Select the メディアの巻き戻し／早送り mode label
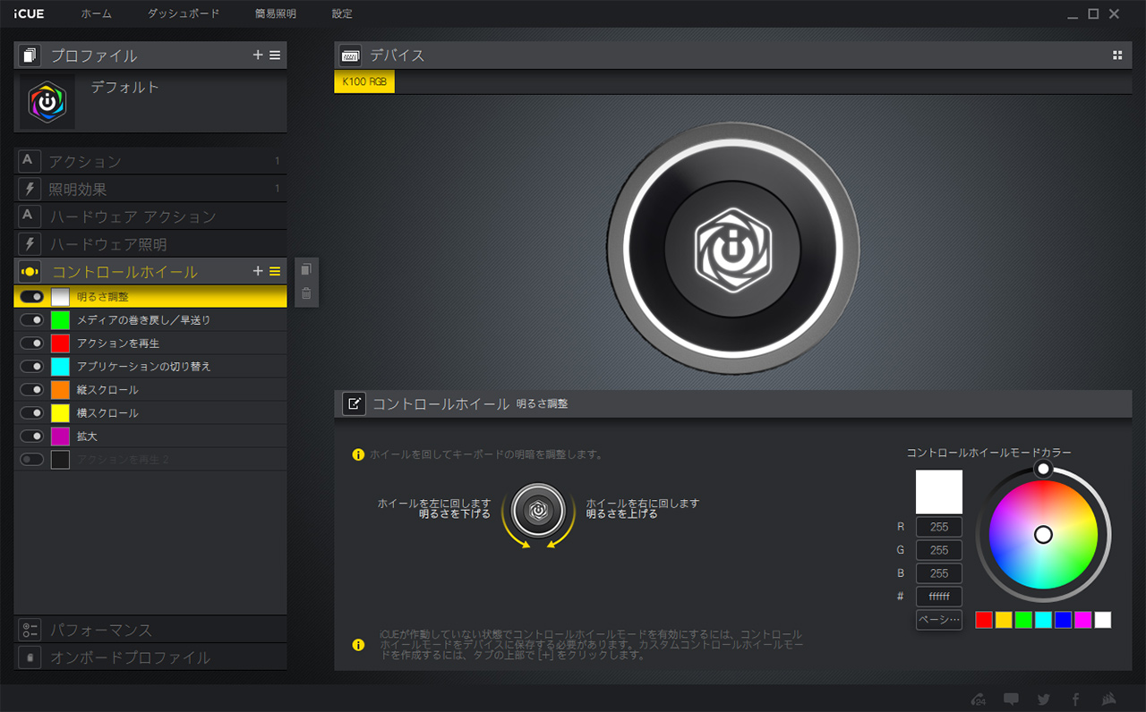Viewport: 1146px width, 712px height. click(x=144, y=320)
